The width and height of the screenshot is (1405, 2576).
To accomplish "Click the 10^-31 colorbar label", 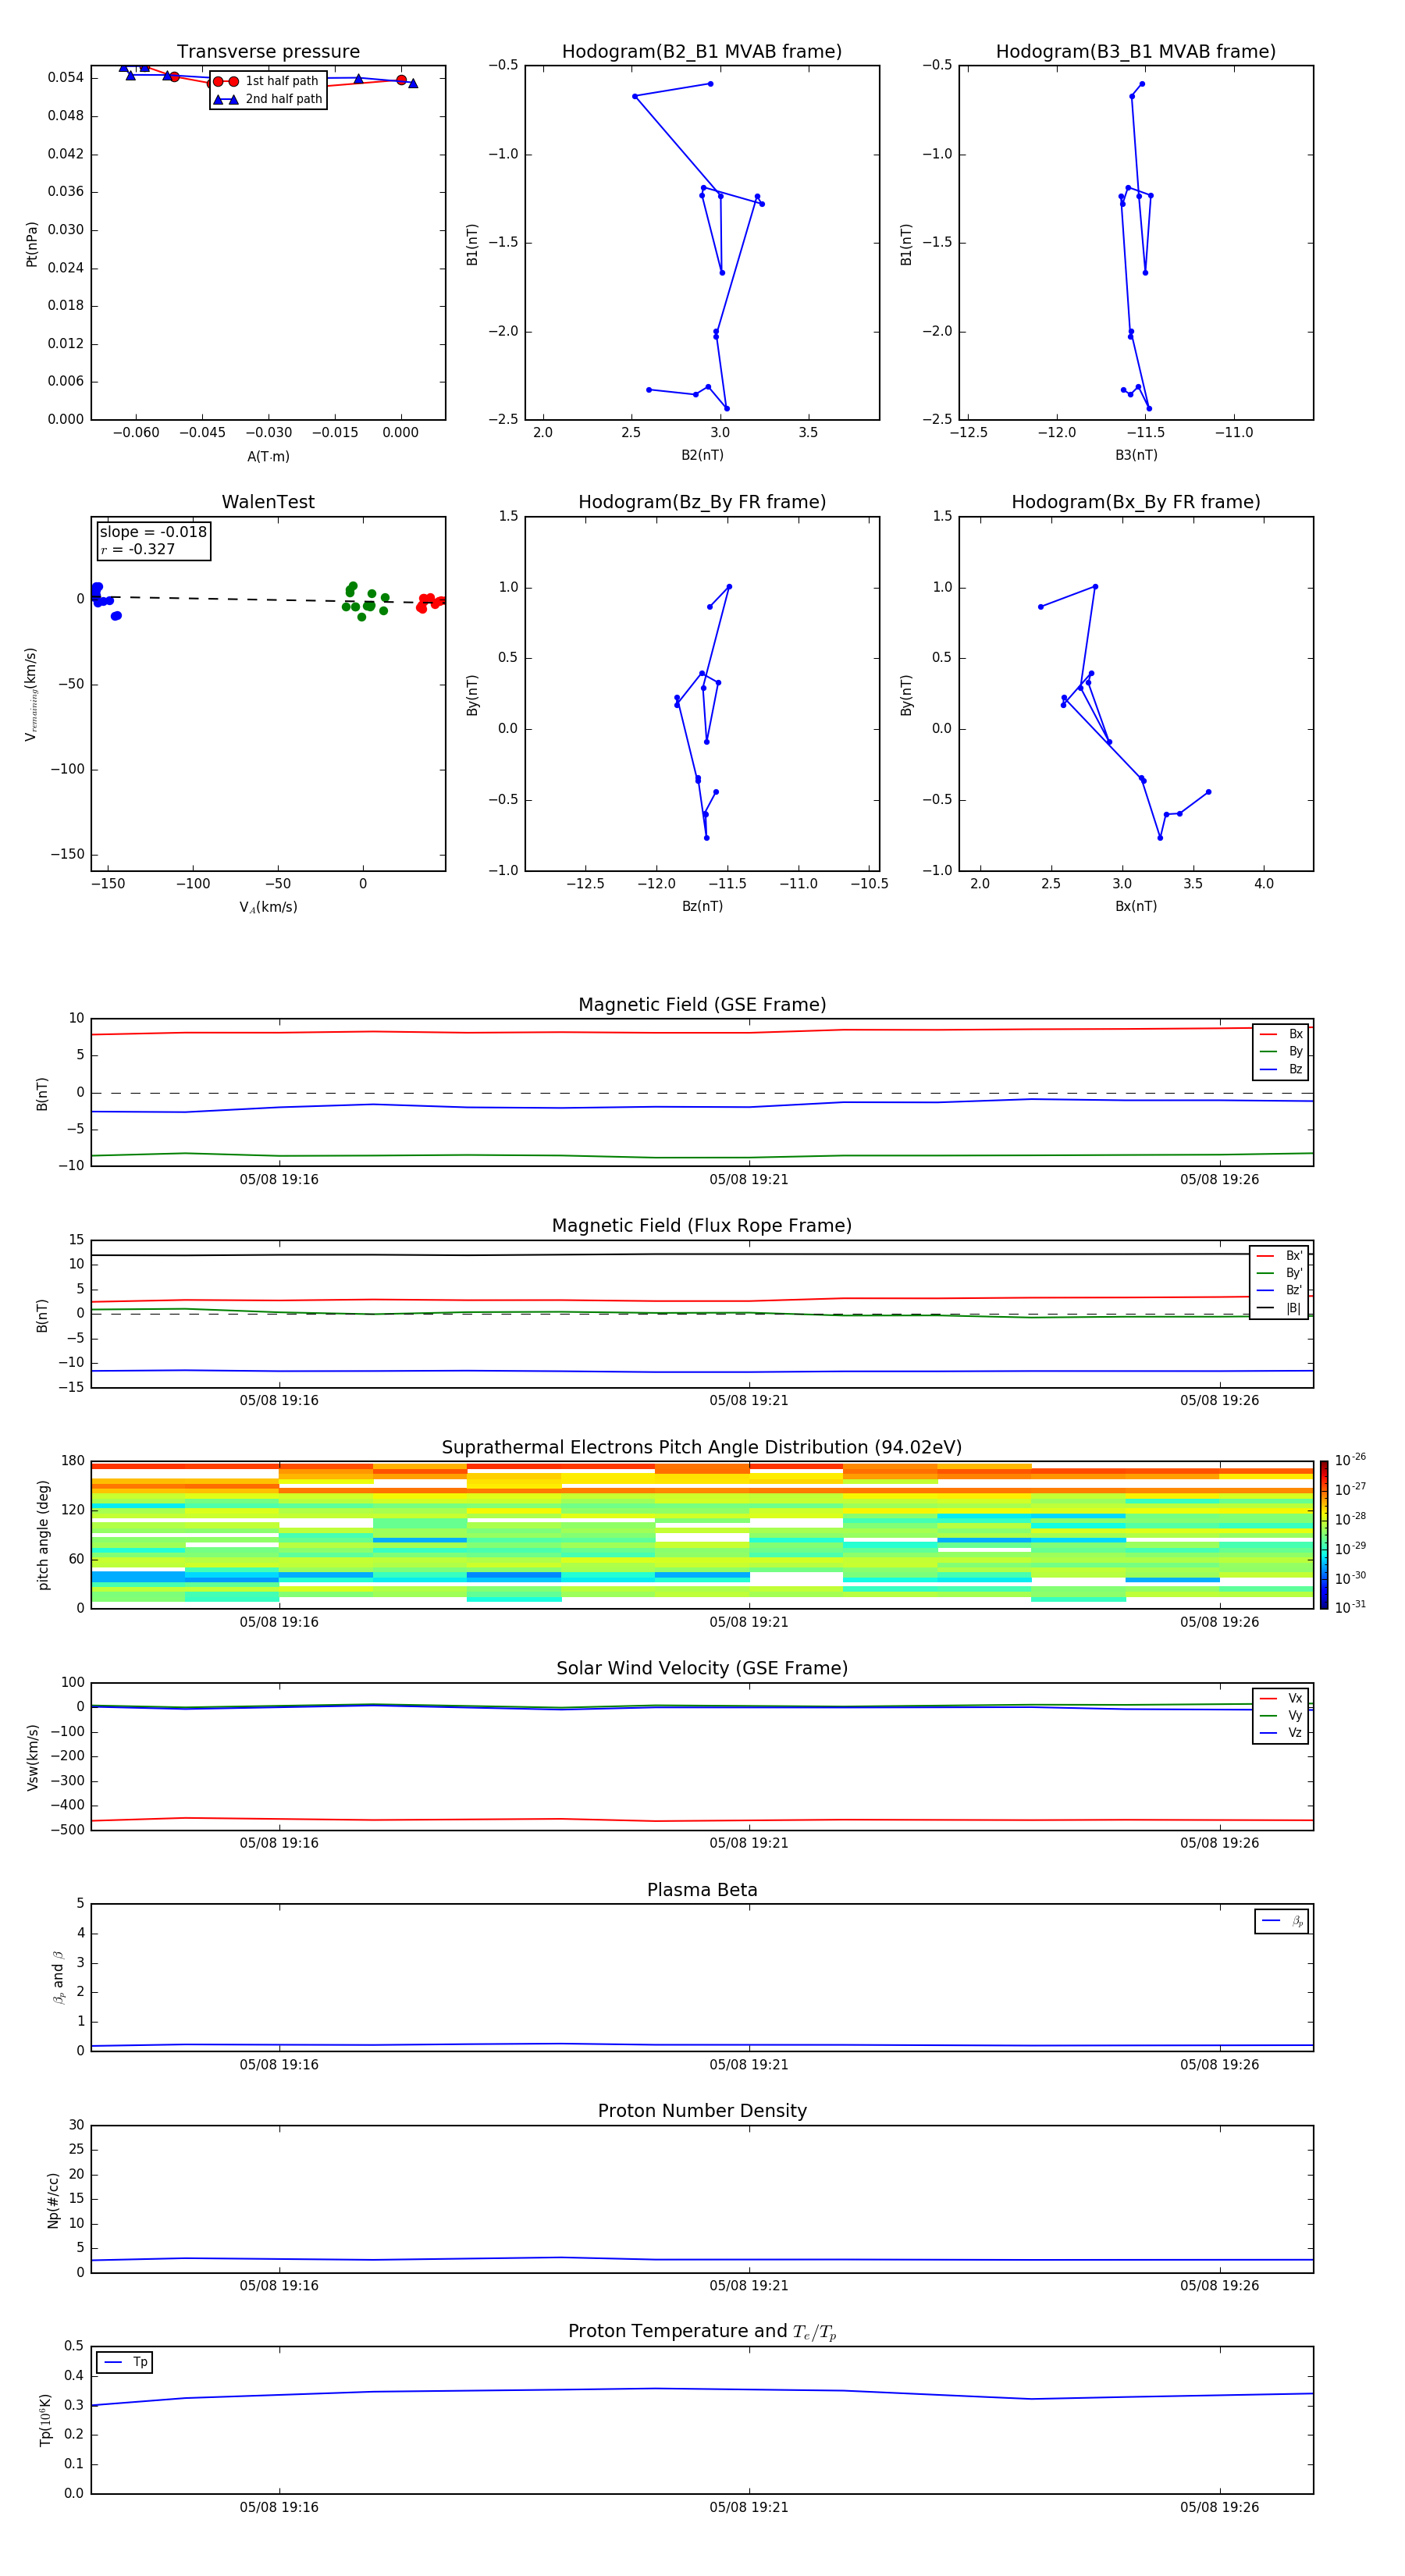I will coord(1350,1607).
